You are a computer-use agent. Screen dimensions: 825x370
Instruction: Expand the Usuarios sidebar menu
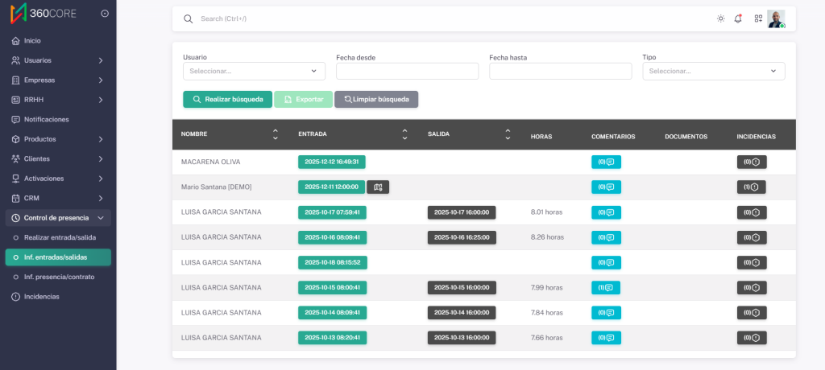coord(58,60)
